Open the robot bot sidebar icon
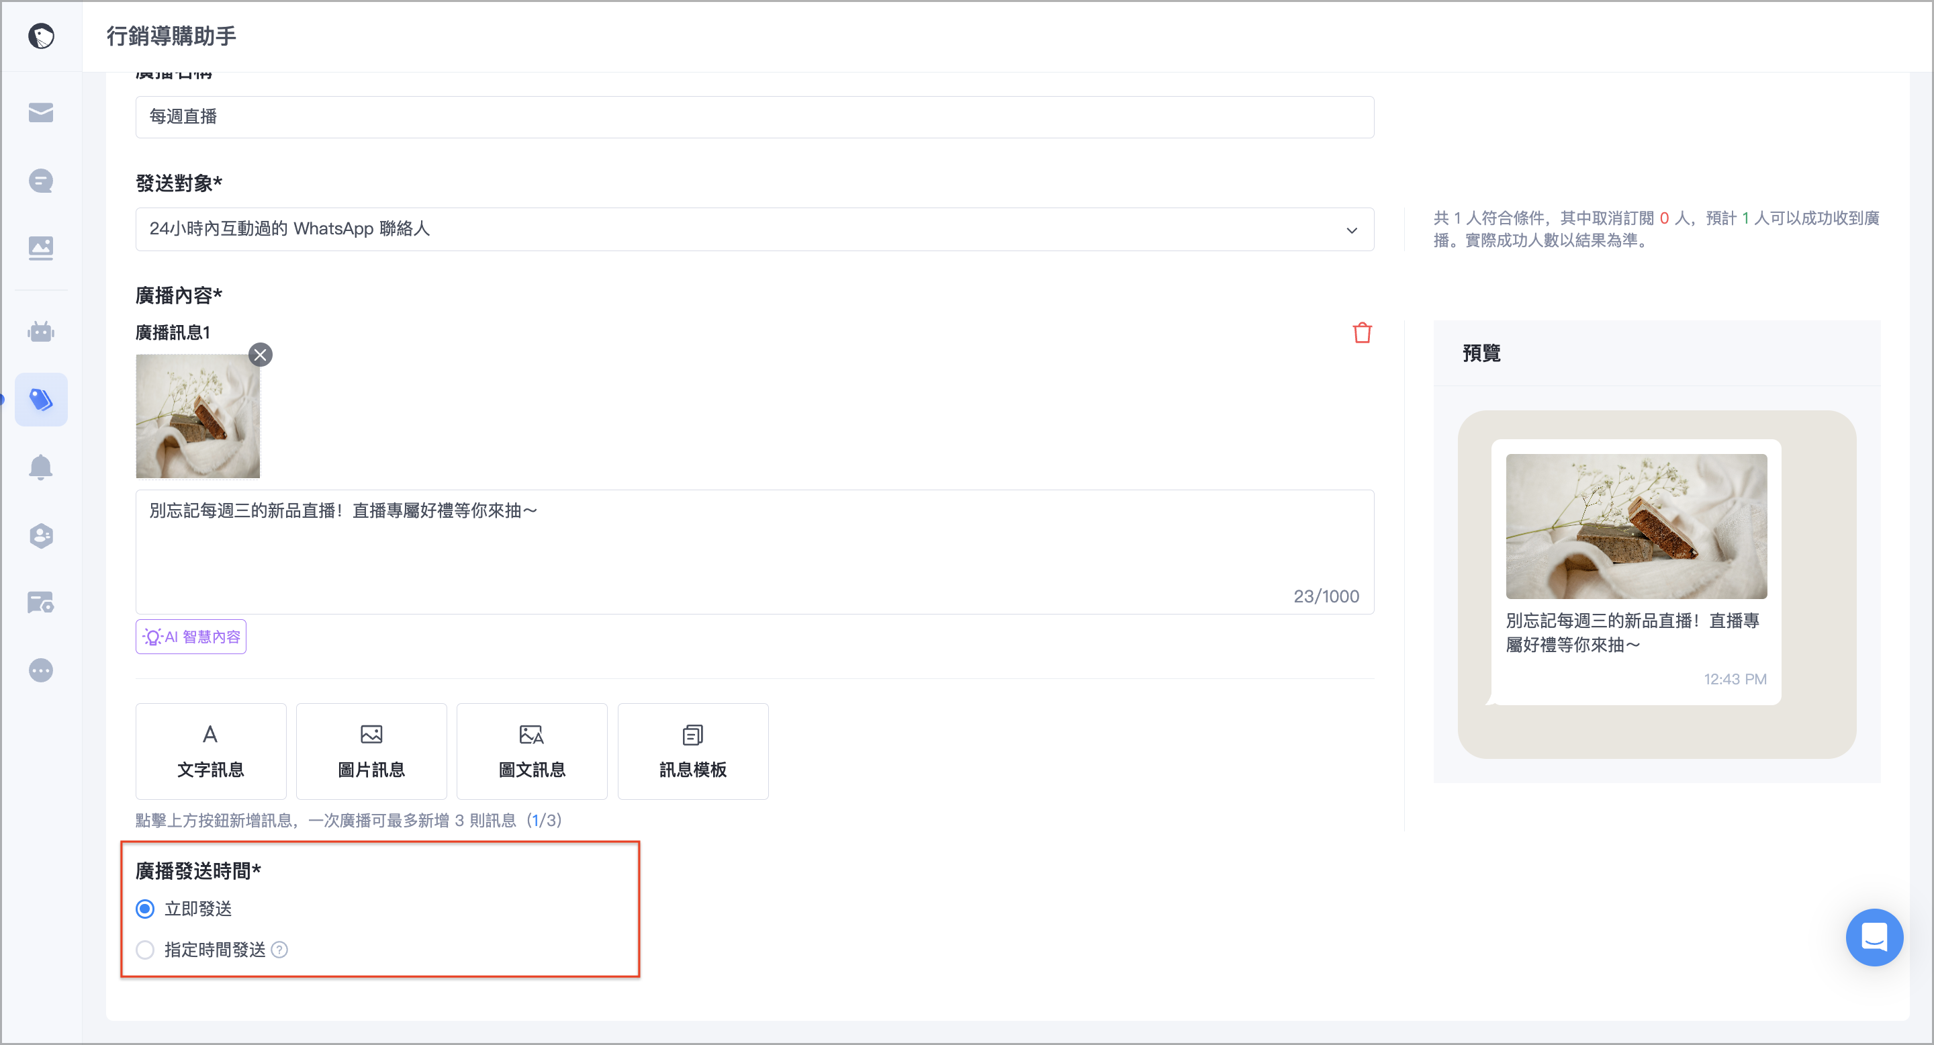Screen dimensions: 1934x1045 (40, 331)
